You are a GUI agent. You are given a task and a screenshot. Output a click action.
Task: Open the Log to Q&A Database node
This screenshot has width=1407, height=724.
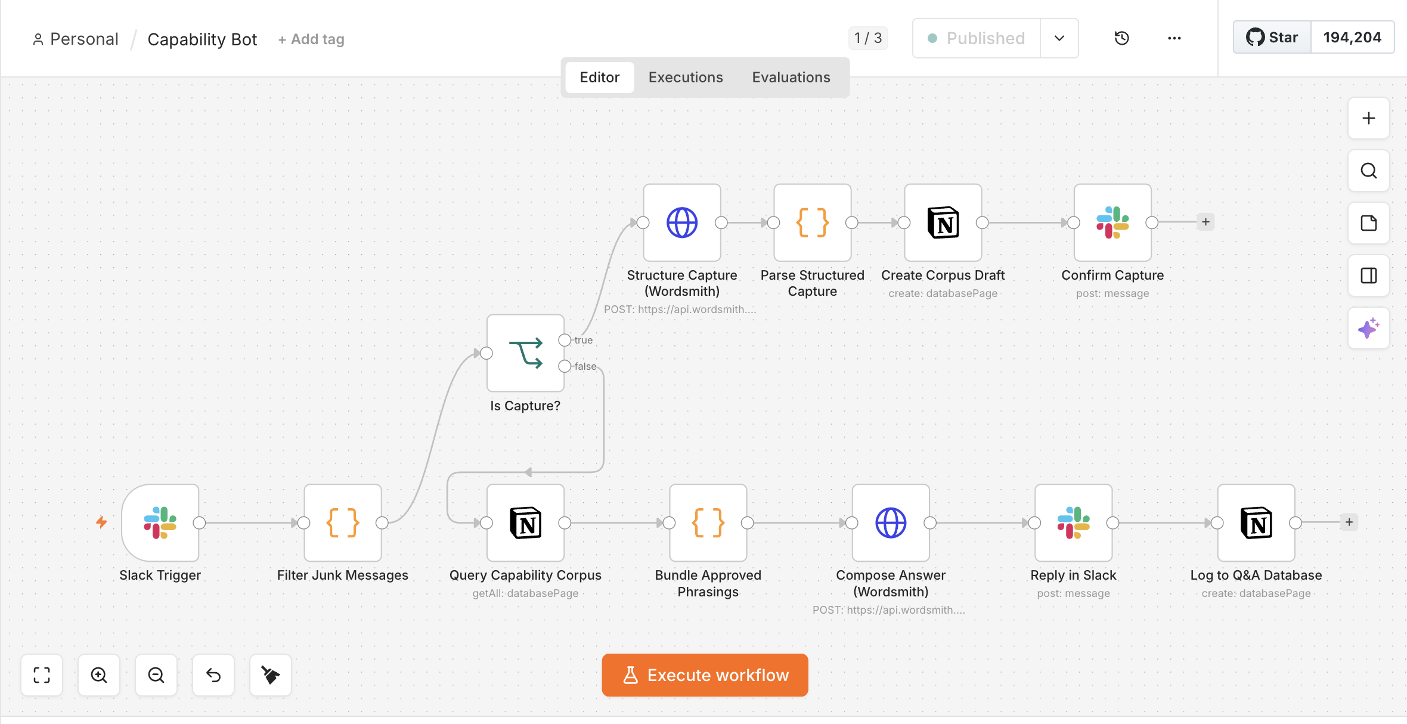coord(1256,522)
